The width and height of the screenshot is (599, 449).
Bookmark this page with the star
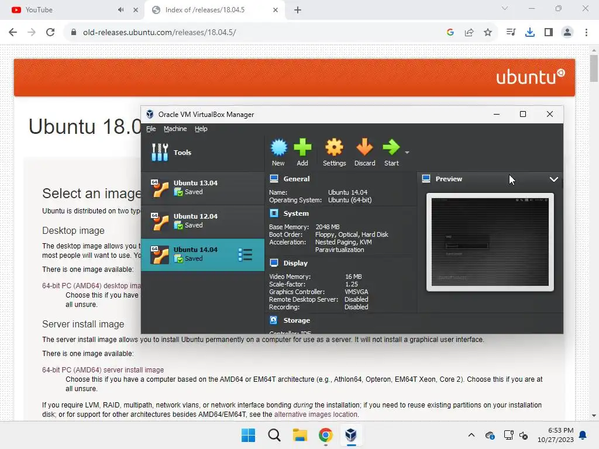click(x=488, y=33)
